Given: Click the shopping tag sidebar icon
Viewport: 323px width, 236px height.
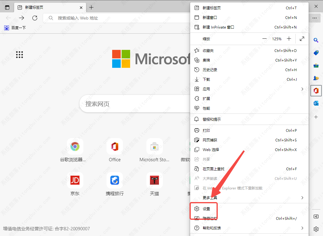Looking at the screenshot, I should click(x=316, y=53).
